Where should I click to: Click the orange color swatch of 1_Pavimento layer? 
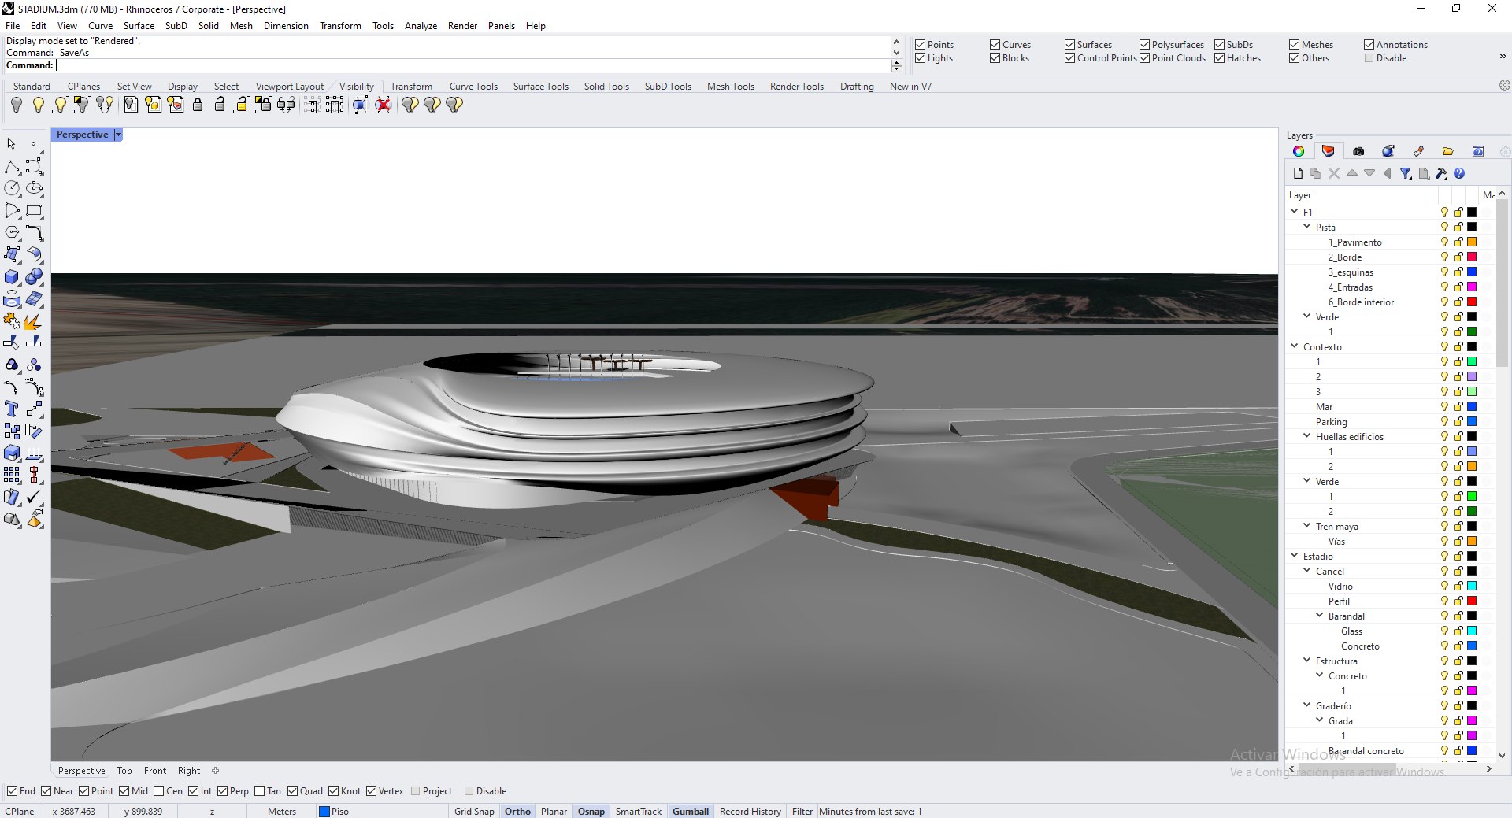click(x=1471, y=242)
